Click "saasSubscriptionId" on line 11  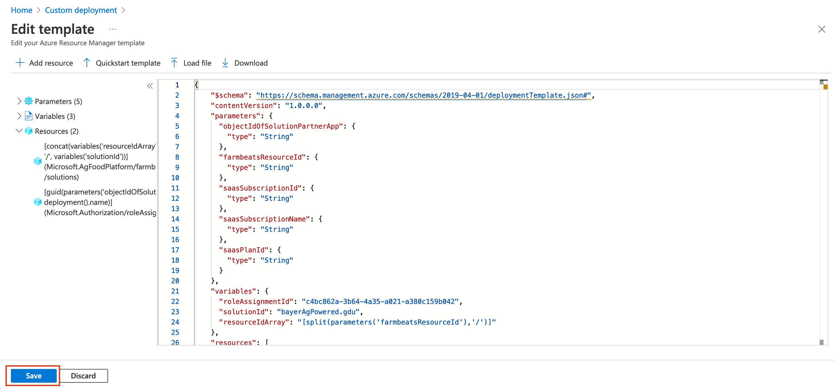(x=260, y=188)
